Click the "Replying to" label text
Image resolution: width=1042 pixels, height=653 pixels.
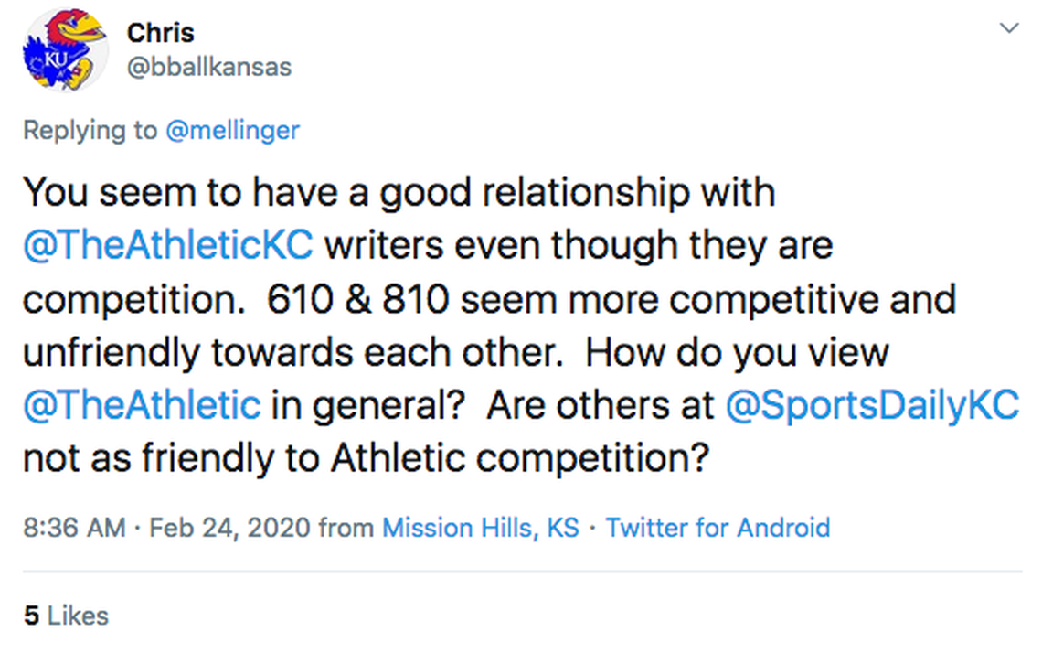point(90,130)
